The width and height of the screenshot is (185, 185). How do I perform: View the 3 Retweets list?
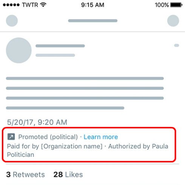26,174
